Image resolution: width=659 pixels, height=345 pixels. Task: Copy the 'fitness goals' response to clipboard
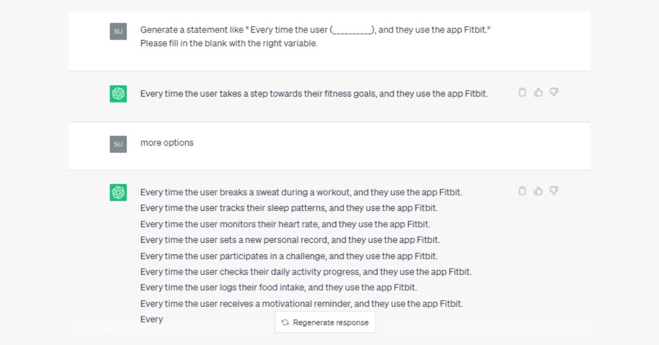click(522, 92)
